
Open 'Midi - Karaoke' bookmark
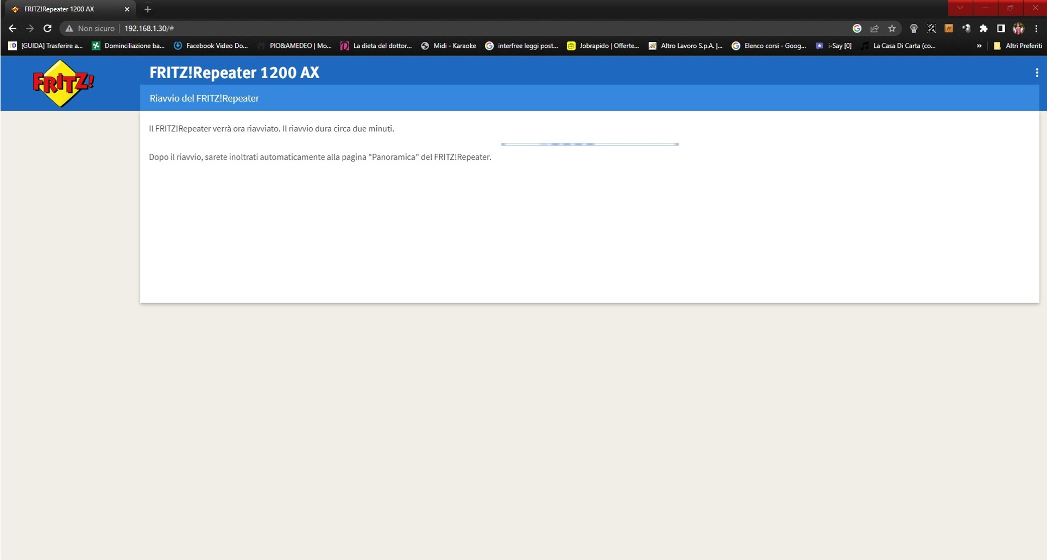tap(449, 46)
